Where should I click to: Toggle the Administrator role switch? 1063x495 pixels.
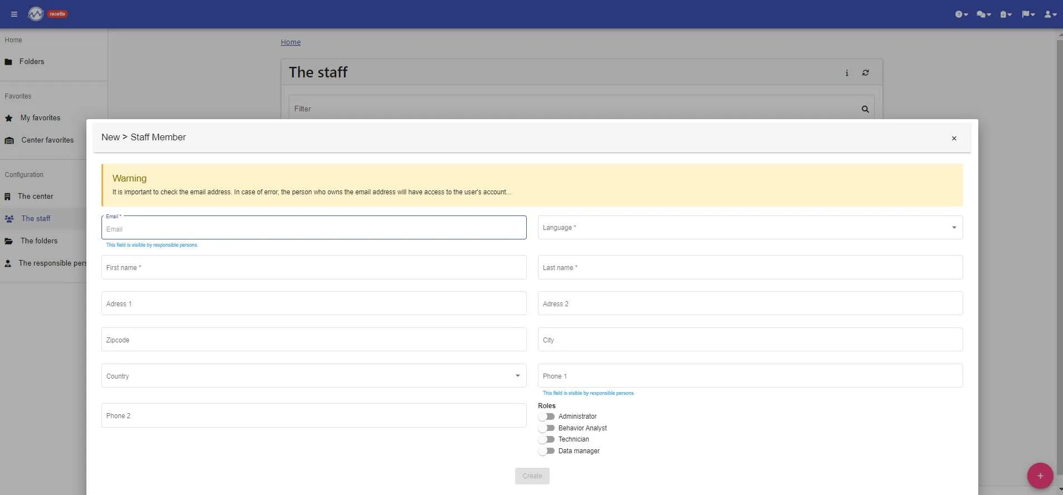coord(546,416)
